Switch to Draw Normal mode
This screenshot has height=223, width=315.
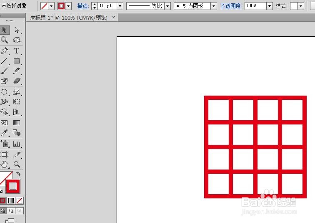click(3, 211)
